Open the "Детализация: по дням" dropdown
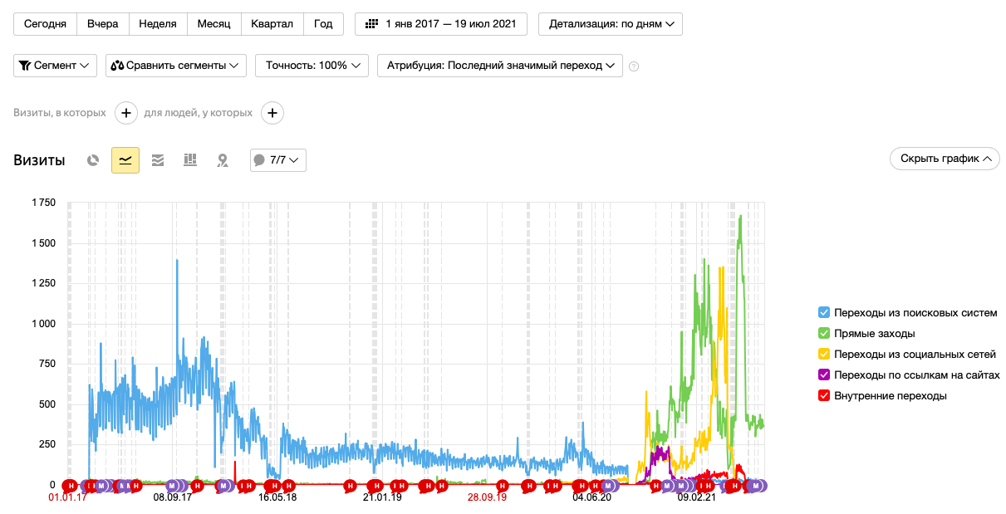 pyautogui.click(x=611, y=24)
